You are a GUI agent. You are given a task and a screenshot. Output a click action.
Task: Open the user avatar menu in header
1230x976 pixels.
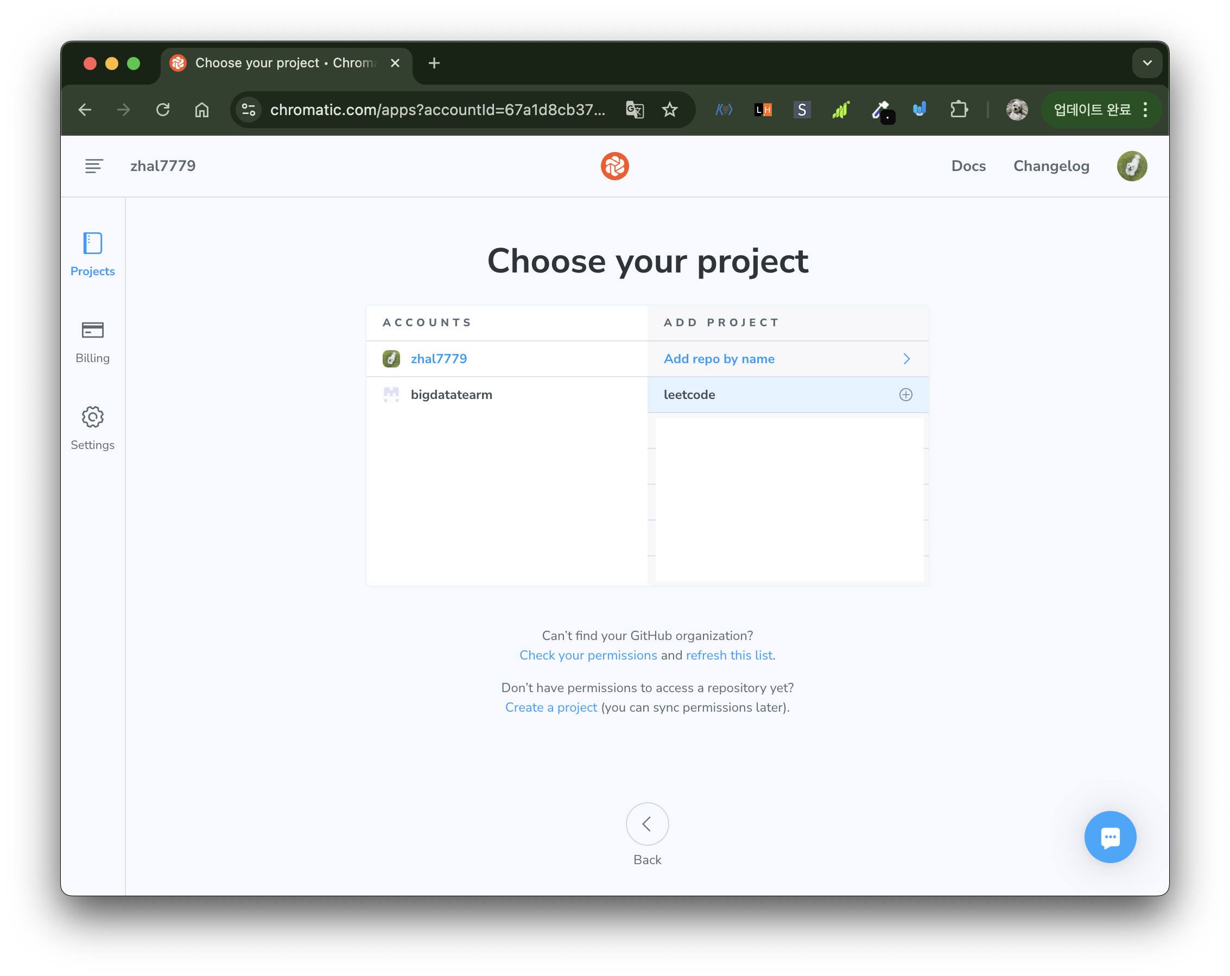point(1131,166)
